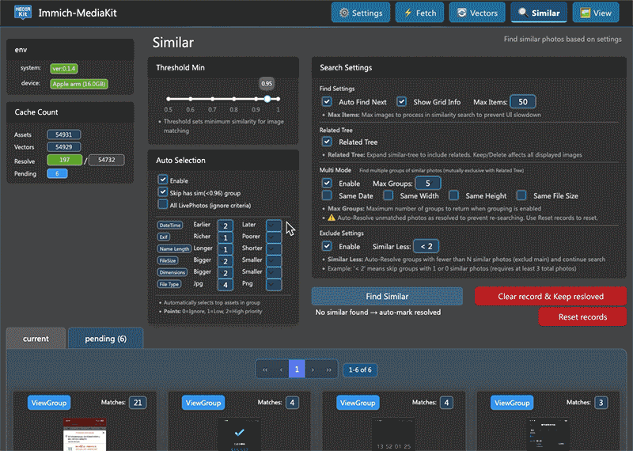Click the DateTime badge
This screenshot has height=451, width=633.
point(169,225)
